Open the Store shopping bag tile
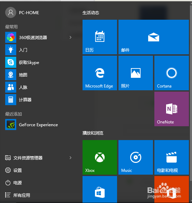Viewport: 192px width, 203px height. point(100,190)
